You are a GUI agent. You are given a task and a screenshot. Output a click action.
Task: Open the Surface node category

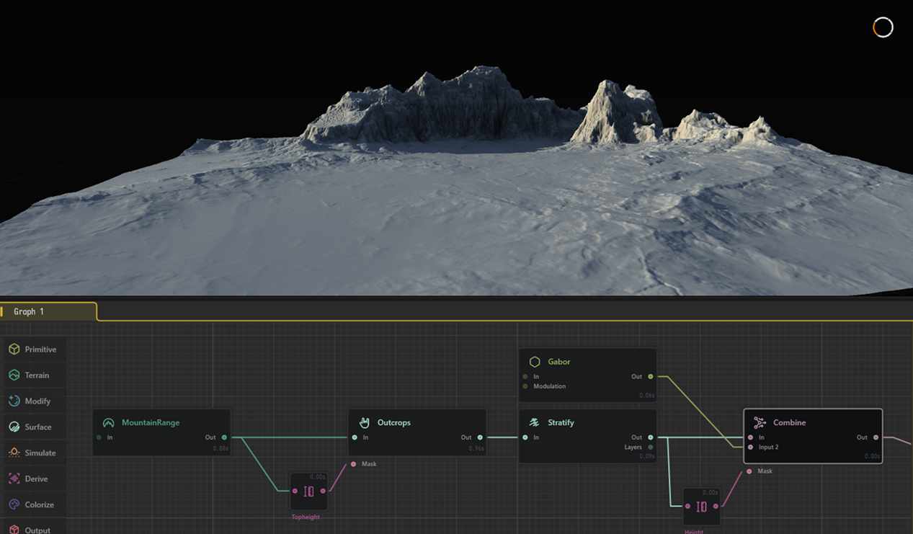(34, 427)
